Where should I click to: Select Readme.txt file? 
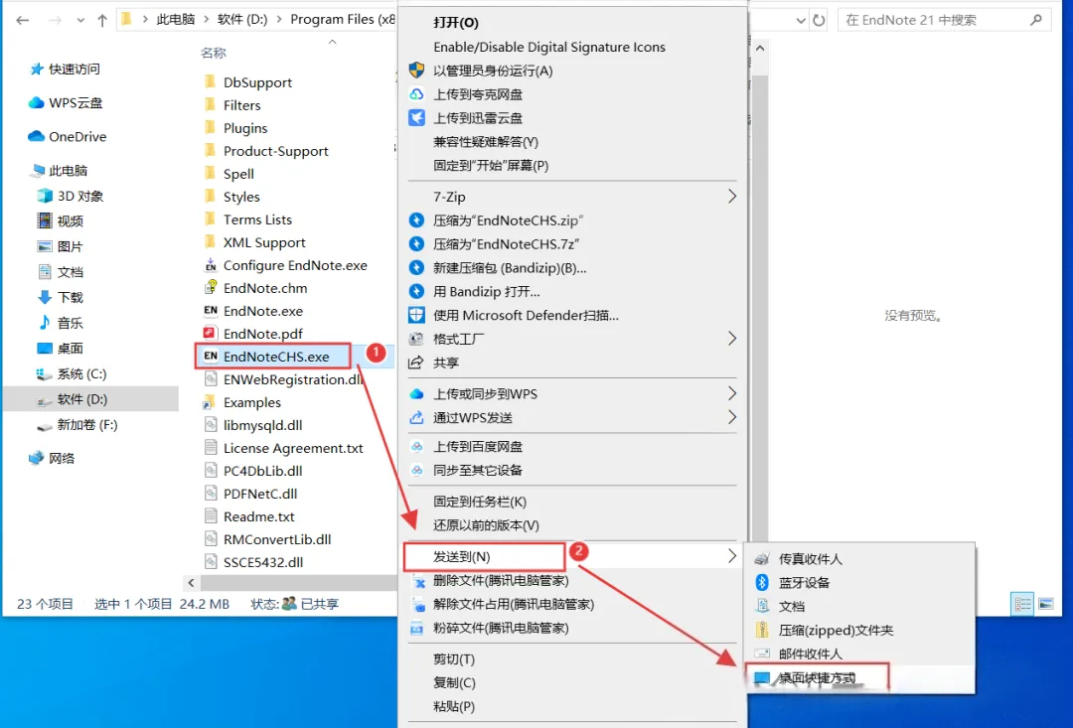coord(258,516)
